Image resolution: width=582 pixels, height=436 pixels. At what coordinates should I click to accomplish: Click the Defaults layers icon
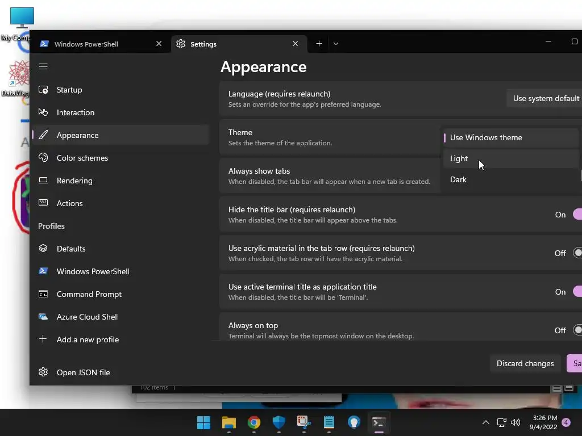pyautogui.click(x=43, y=249)
